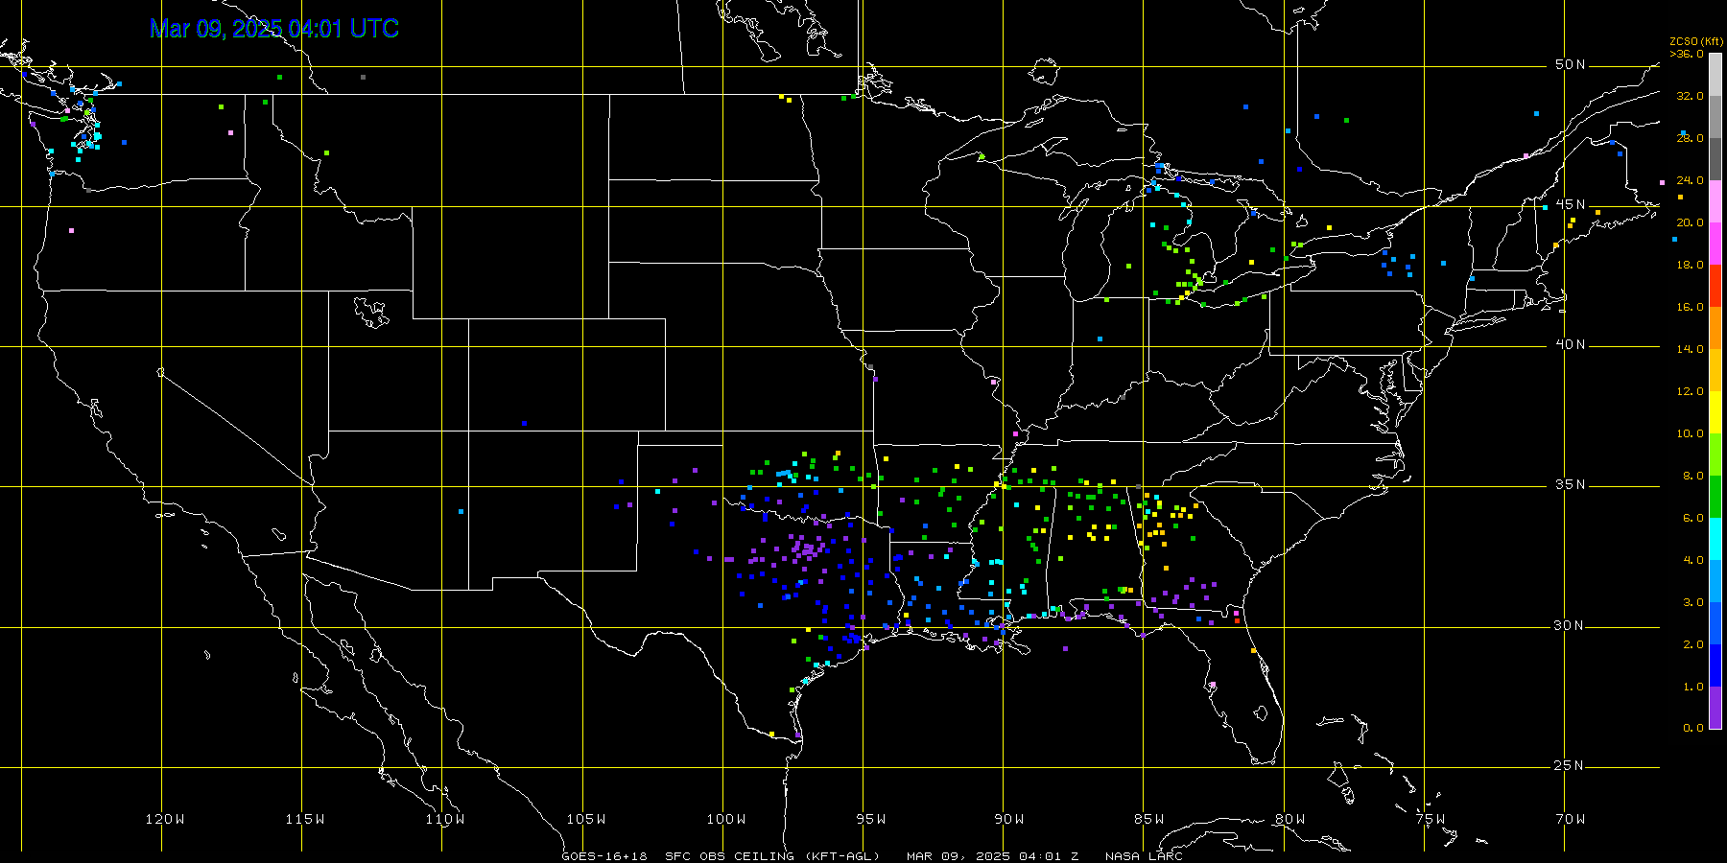Click the SFC OBS CEILING (KFT-AGL) footer caption
The height and width of the screenshot is (863, 1727).
pos(772,856)
